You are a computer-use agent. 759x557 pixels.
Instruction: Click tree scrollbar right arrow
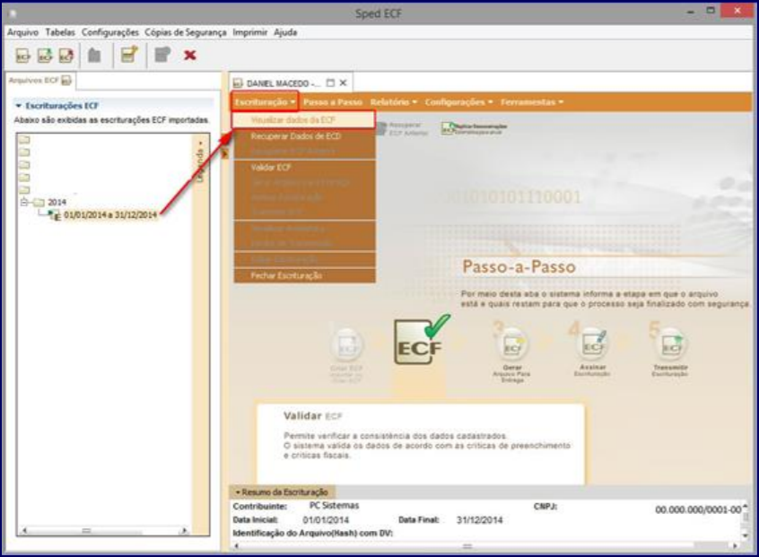point(185,530)
